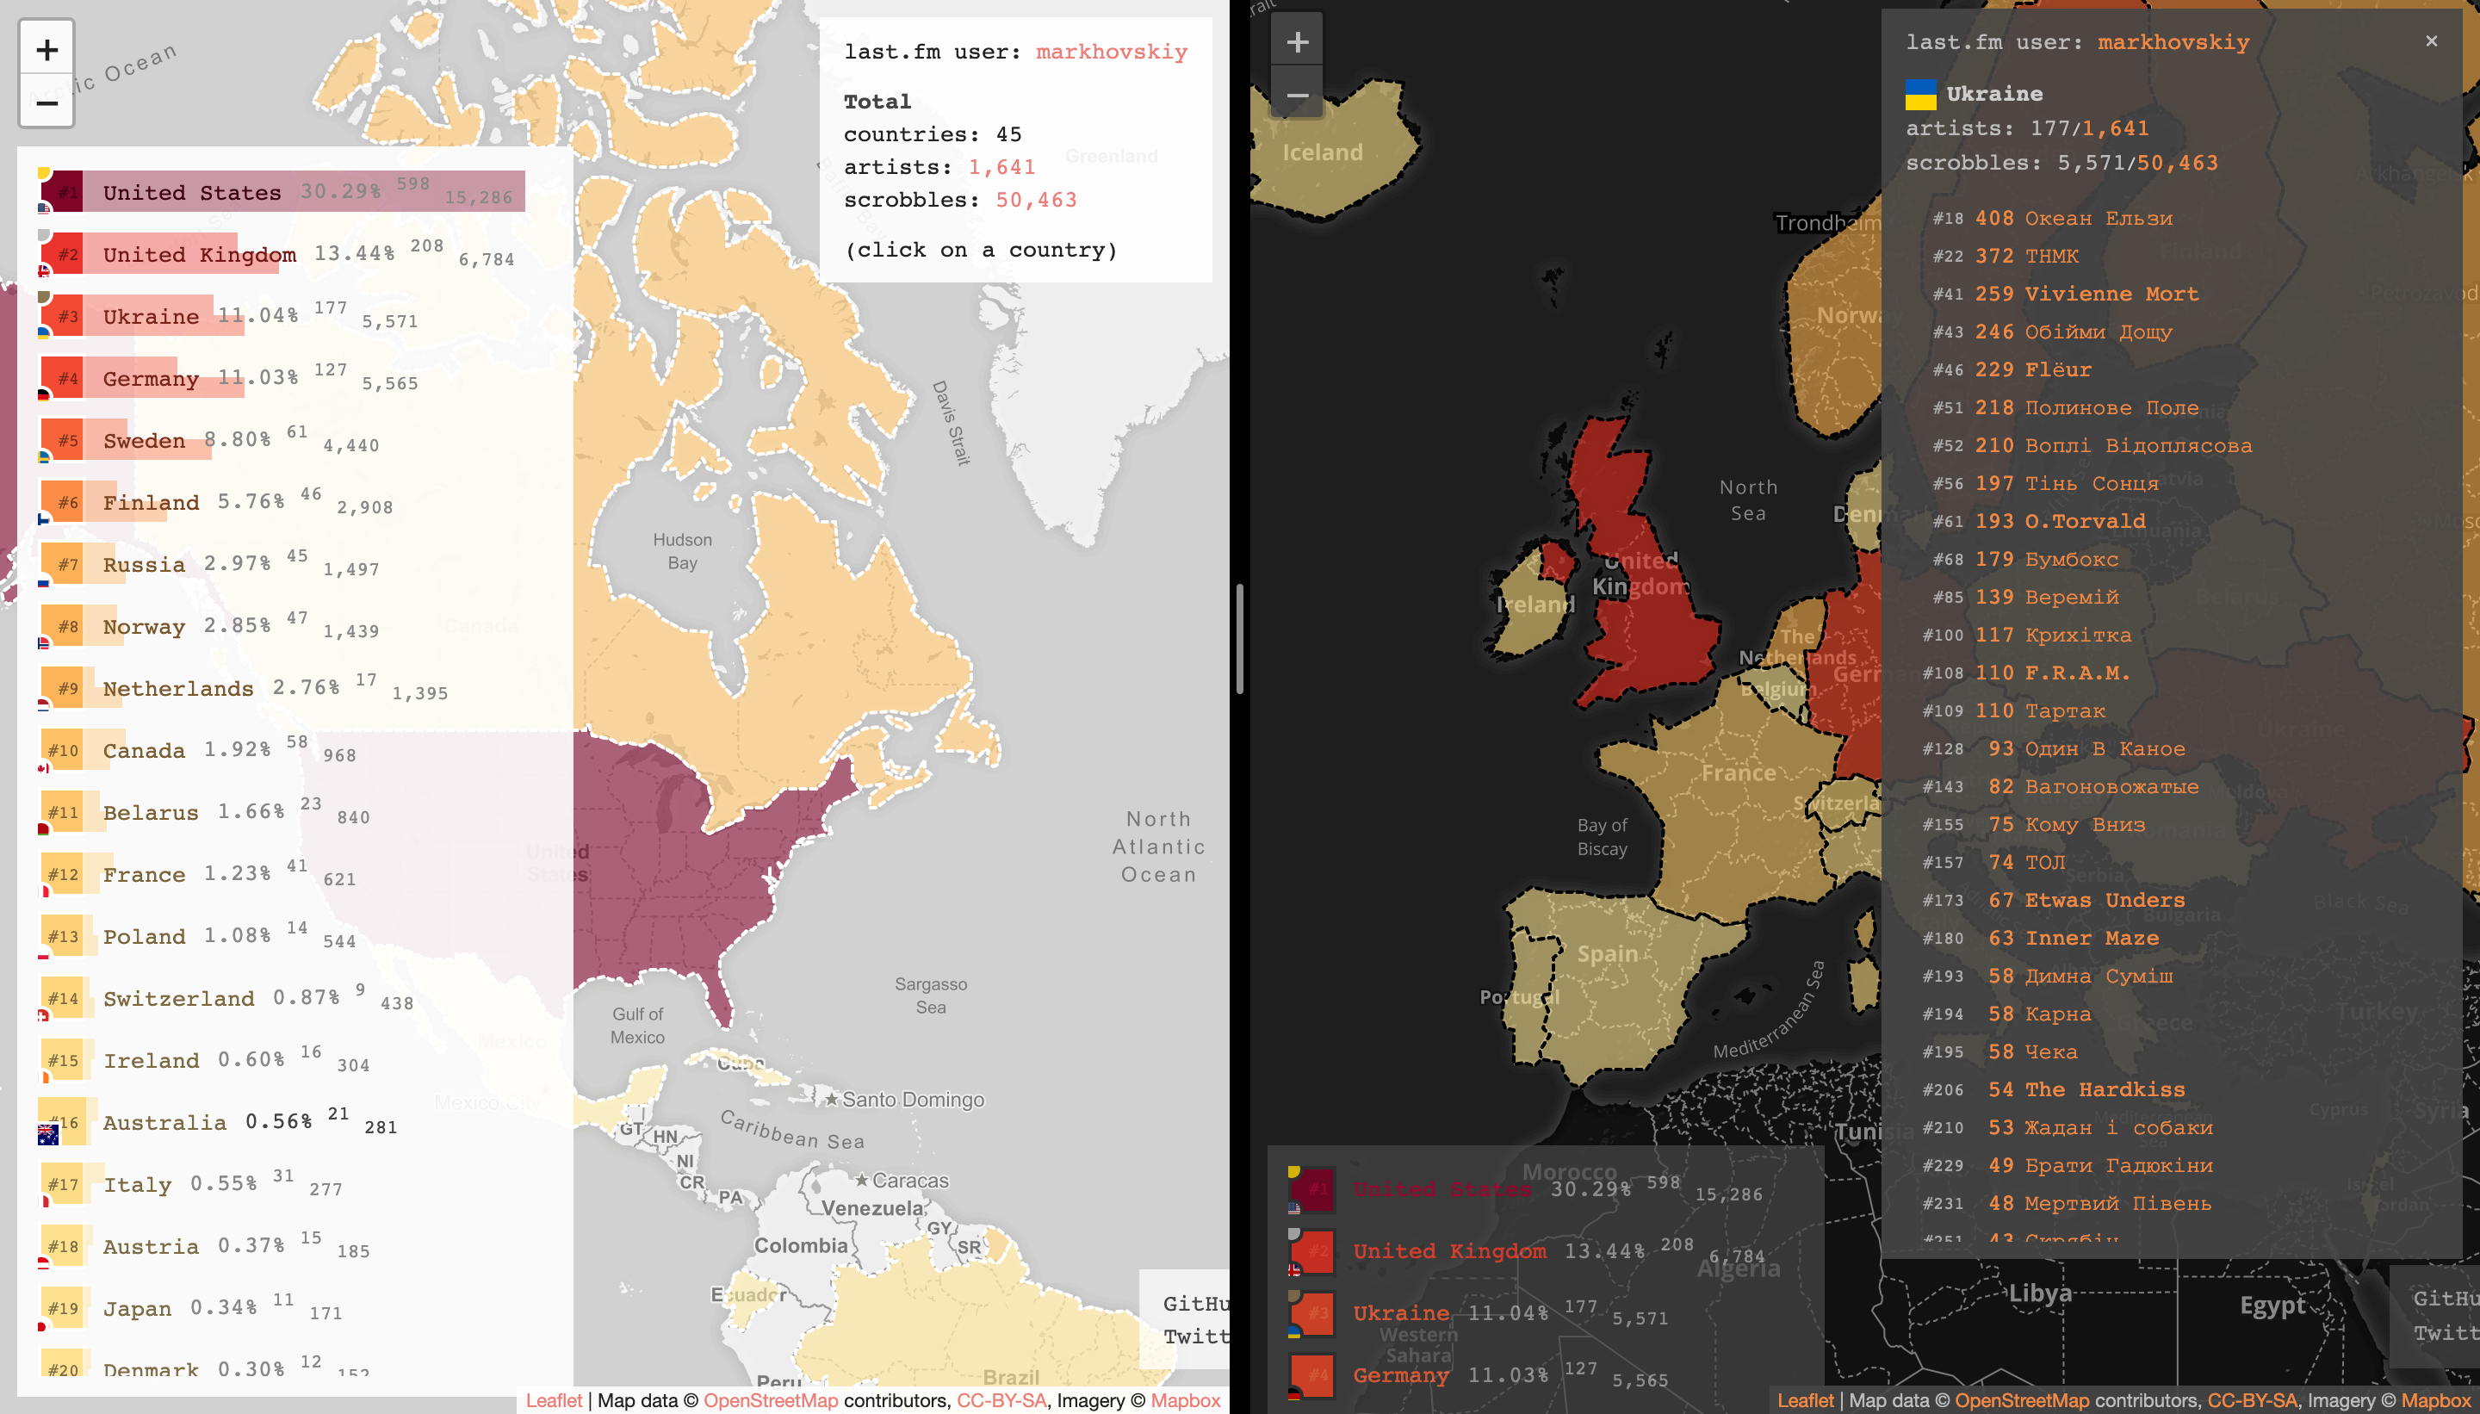Viewport: 2480px width, 1414px height.
Task: Zoom in on the right dark map
Action: [x=1298, y=41]
